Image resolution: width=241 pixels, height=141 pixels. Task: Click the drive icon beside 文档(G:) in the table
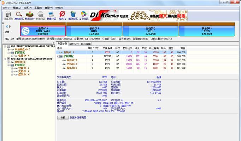point(64,64)
